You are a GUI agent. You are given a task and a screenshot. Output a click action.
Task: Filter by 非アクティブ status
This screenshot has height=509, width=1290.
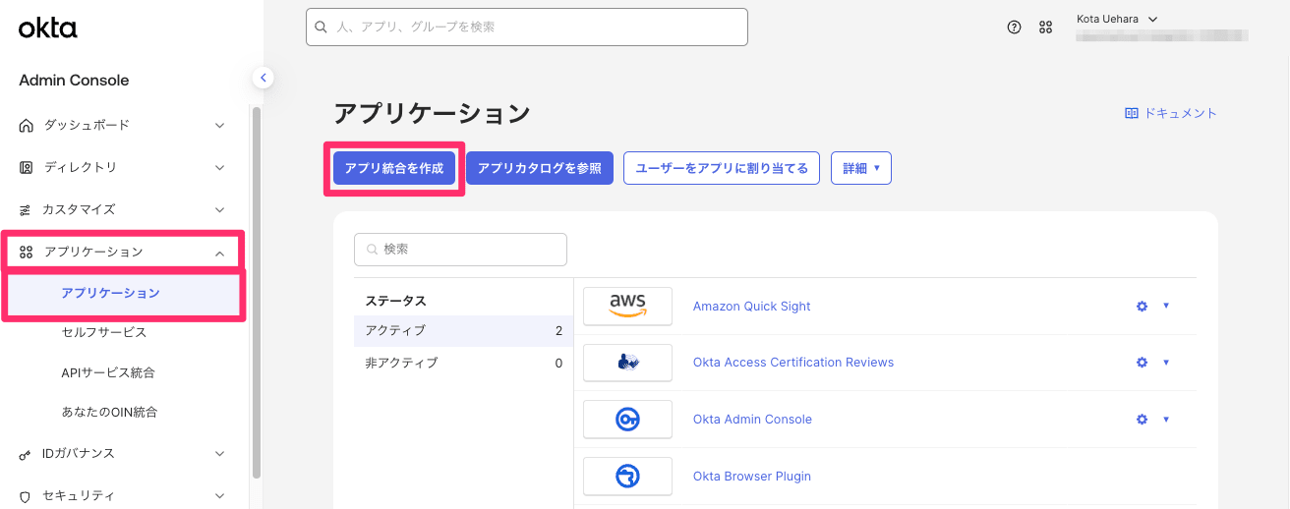click(x=463, y=363)
